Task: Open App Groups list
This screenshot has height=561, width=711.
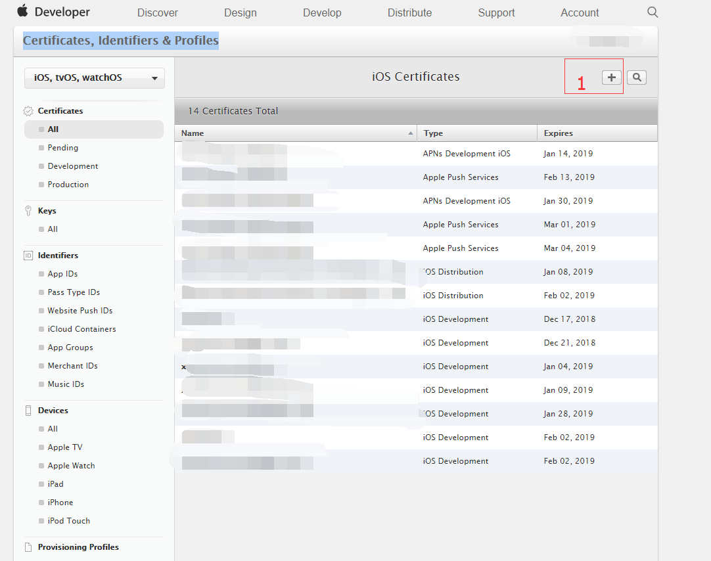Action: coord(70,348)
